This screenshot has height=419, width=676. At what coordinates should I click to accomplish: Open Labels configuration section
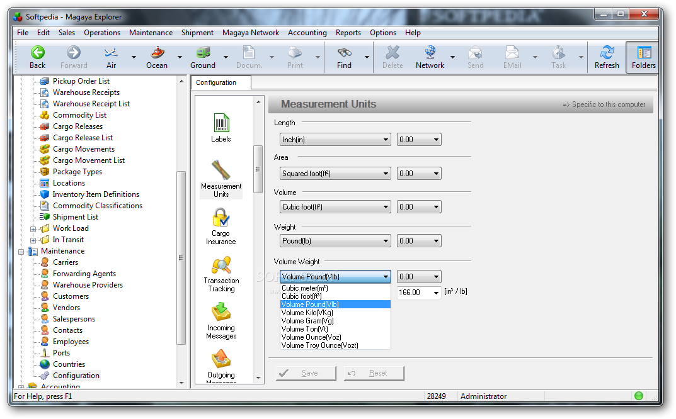(221, 128)
